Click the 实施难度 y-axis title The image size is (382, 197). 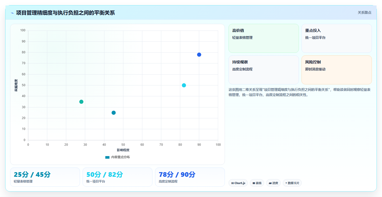pyautogui.click(x=16, y=85)
